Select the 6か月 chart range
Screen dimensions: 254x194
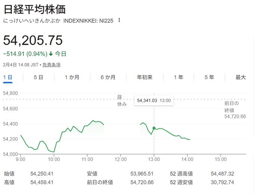point(108,77)
